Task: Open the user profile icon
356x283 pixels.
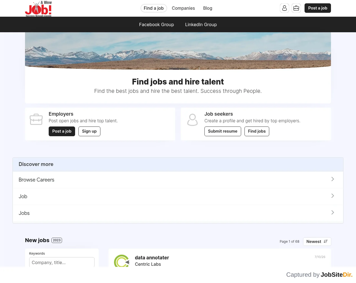Action: click(x=285, y=8)
